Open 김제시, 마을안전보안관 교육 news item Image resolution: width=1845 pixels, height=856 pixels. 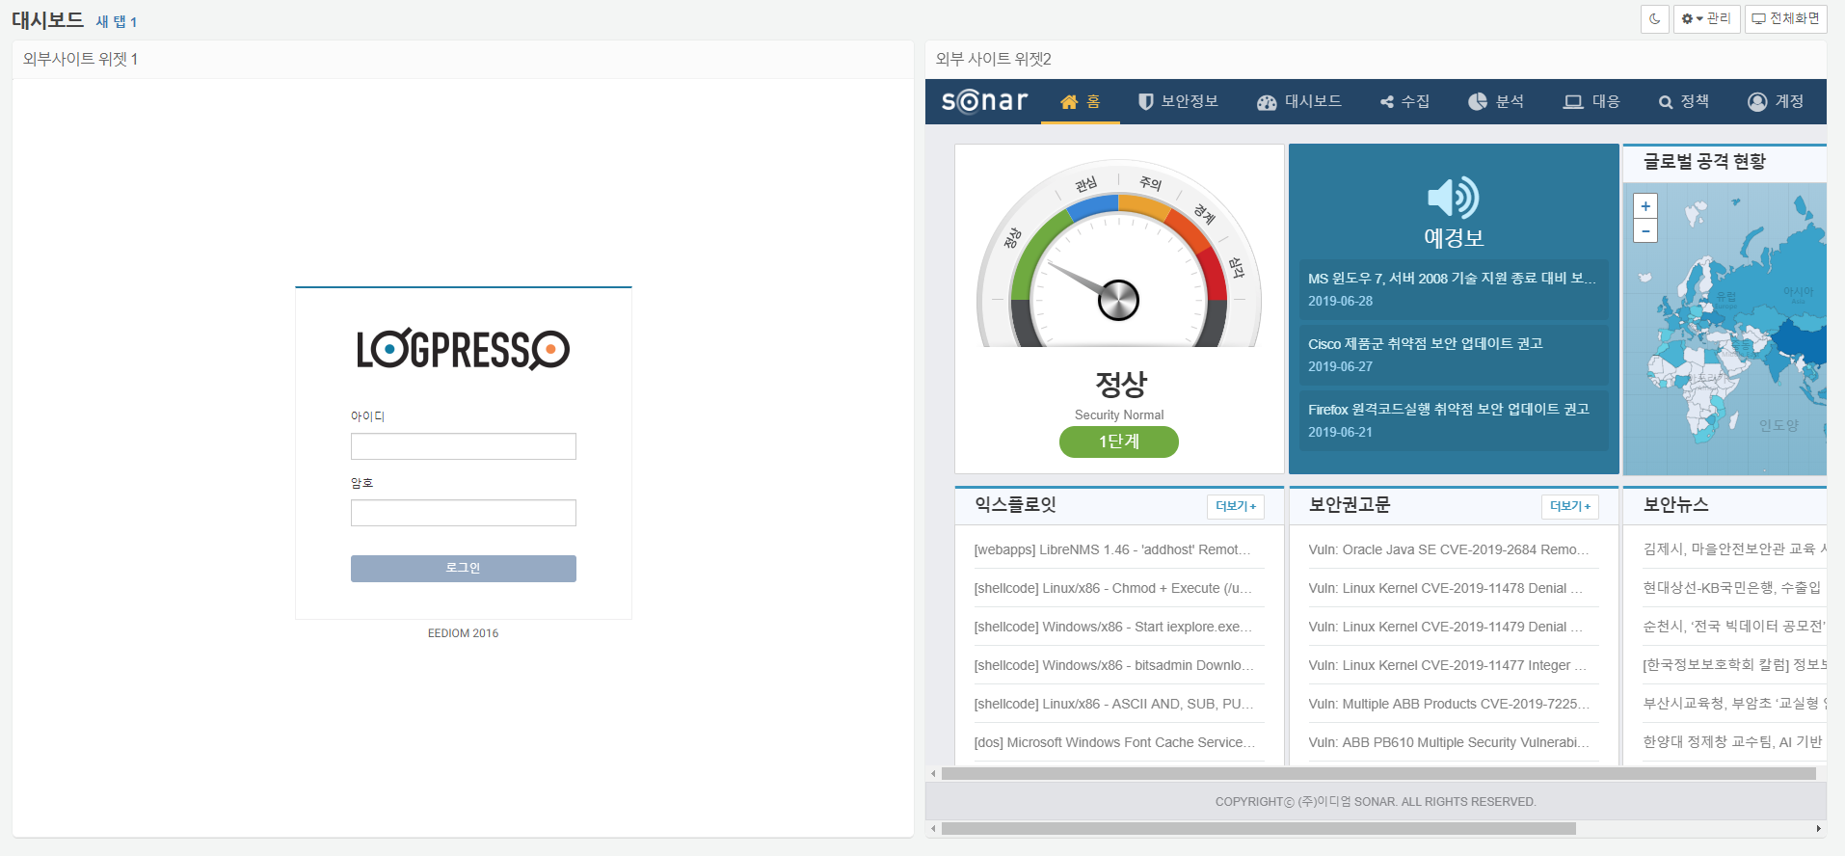click(1734, 549)
